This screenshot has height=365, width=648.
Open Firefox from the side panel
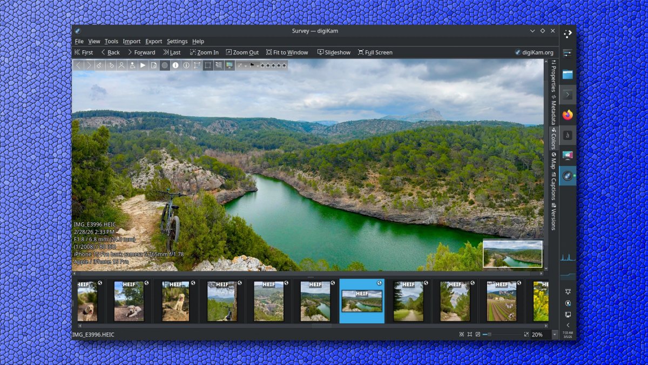click(x=568, y=115)
